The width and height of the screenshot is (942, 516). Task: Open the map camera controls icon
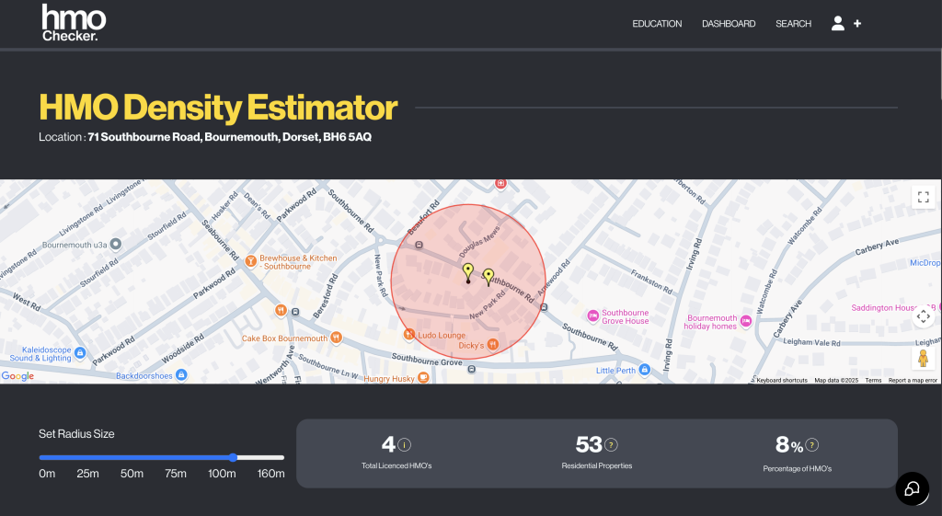924,316
